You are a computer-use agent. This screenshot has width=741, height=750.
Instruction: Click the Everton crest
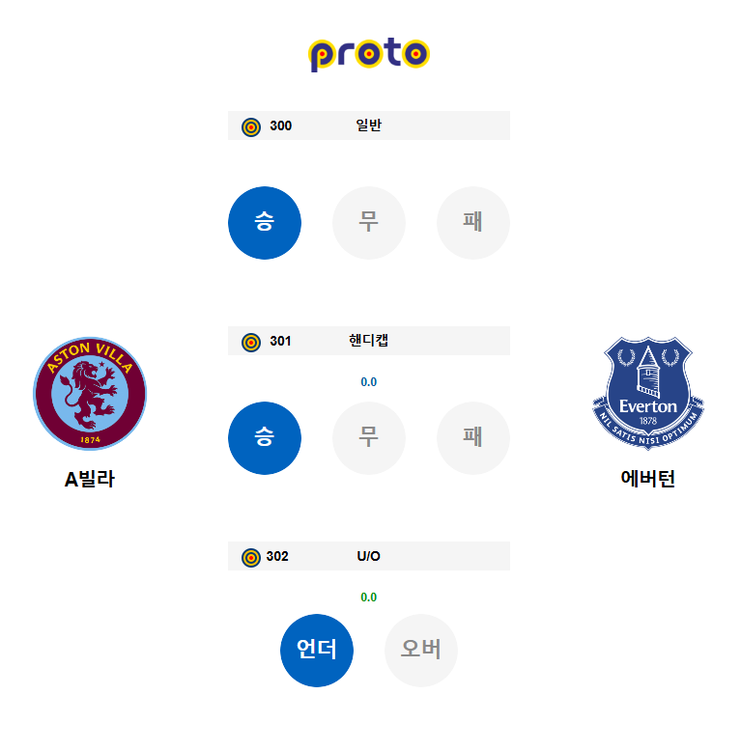[x=648, y=393]
